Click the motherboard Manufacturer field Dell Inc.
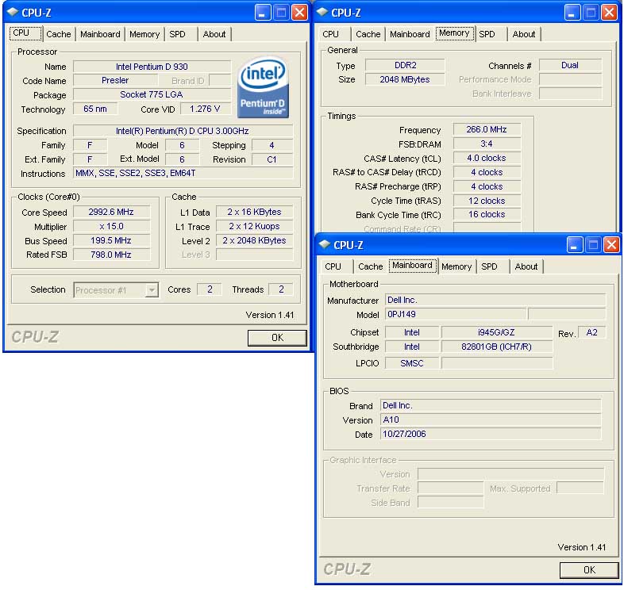Viewport: 624px width, 590px height. [495, 300]
